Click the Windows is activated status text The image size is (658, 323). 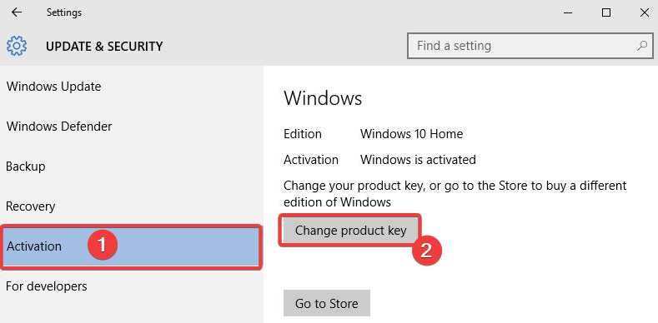coord(418,160)
